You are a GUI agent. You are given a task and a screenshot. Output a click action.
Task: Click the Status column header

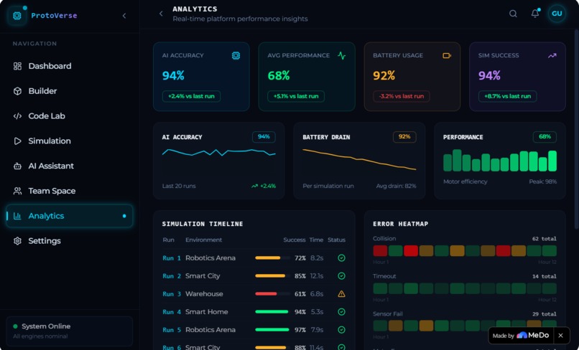(336, 240)
